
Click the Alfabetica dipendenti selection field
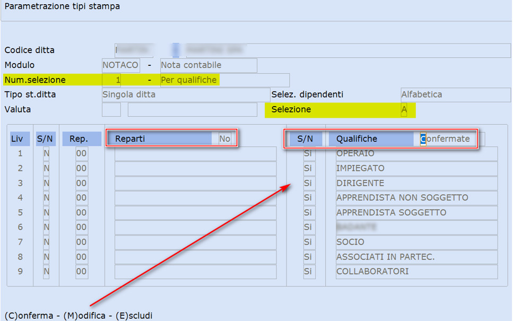(x=455, y=94)
